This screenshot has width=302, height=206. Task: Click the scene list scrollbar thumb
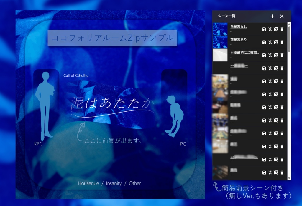click(289, 39)
